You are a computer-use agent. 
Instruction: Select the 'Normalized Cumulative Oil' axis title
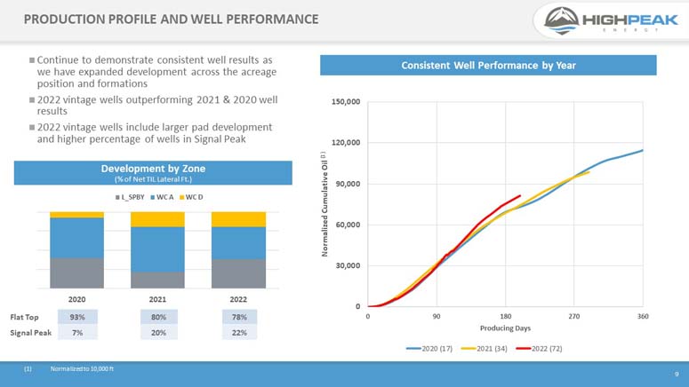[x=324, y=204]
